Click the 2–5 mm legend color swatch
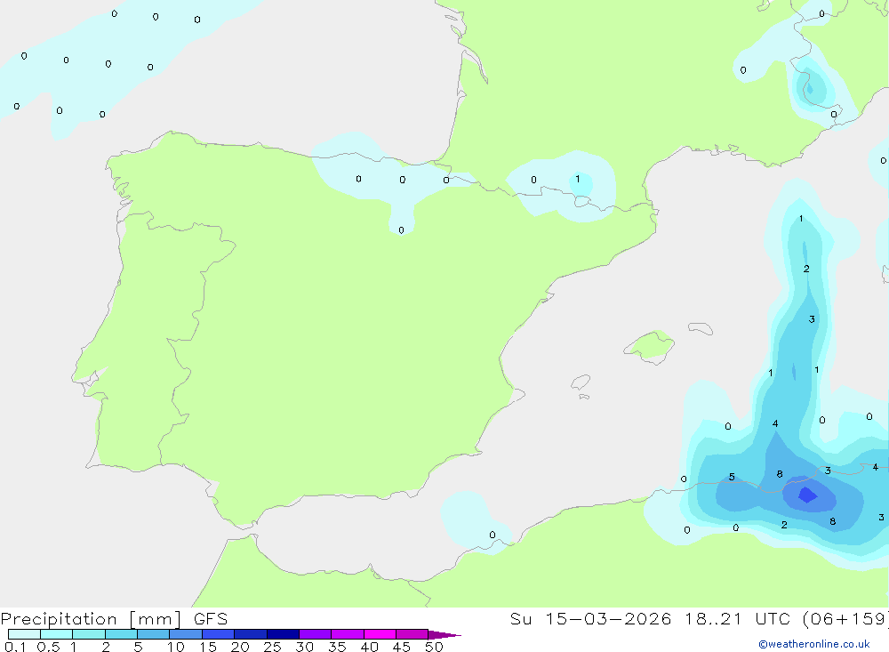889x652 pixels. tap(121, 634)
